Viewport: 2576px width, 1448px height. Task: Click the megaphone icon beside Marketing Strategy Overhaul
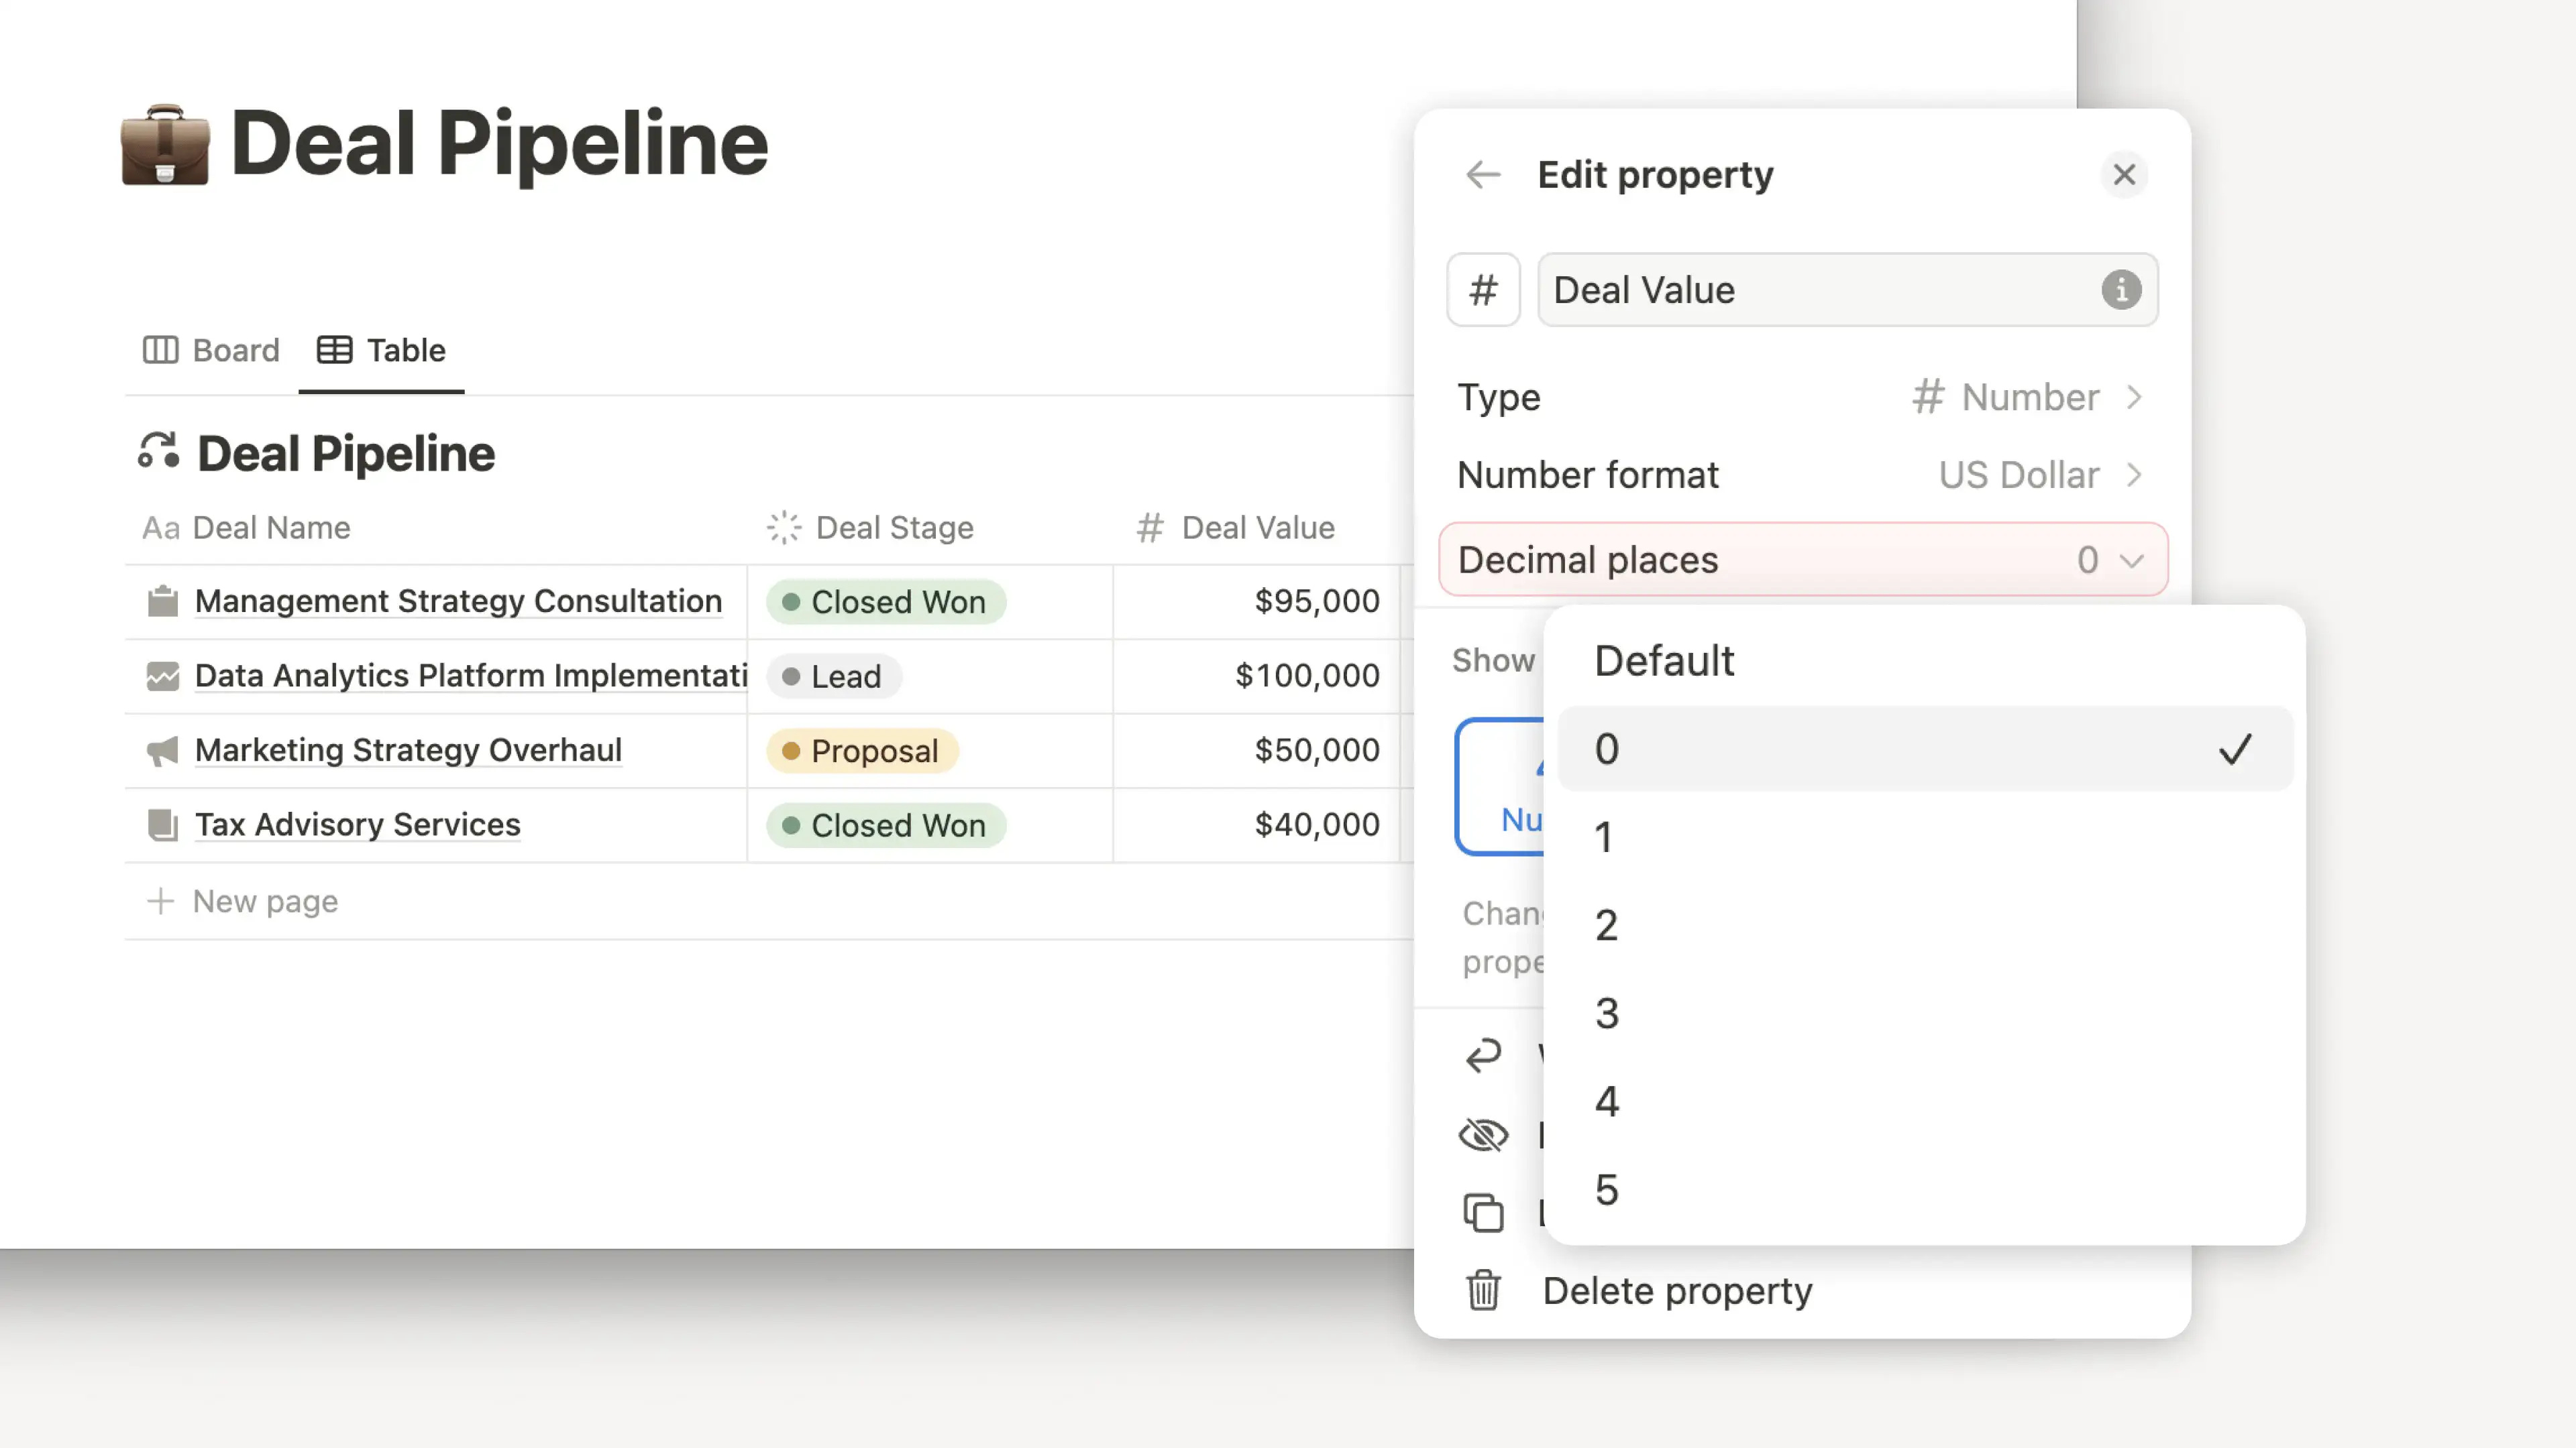click(162, 751)
